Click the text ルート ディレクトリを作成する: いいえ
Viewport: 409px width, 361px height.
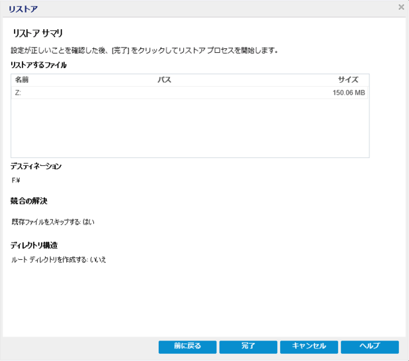pyautogui.click(x=59, y=260)
